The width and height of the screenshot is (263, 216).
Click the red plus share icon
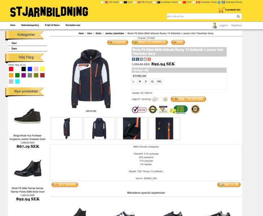pyautogui.click(x=149, y=59)
